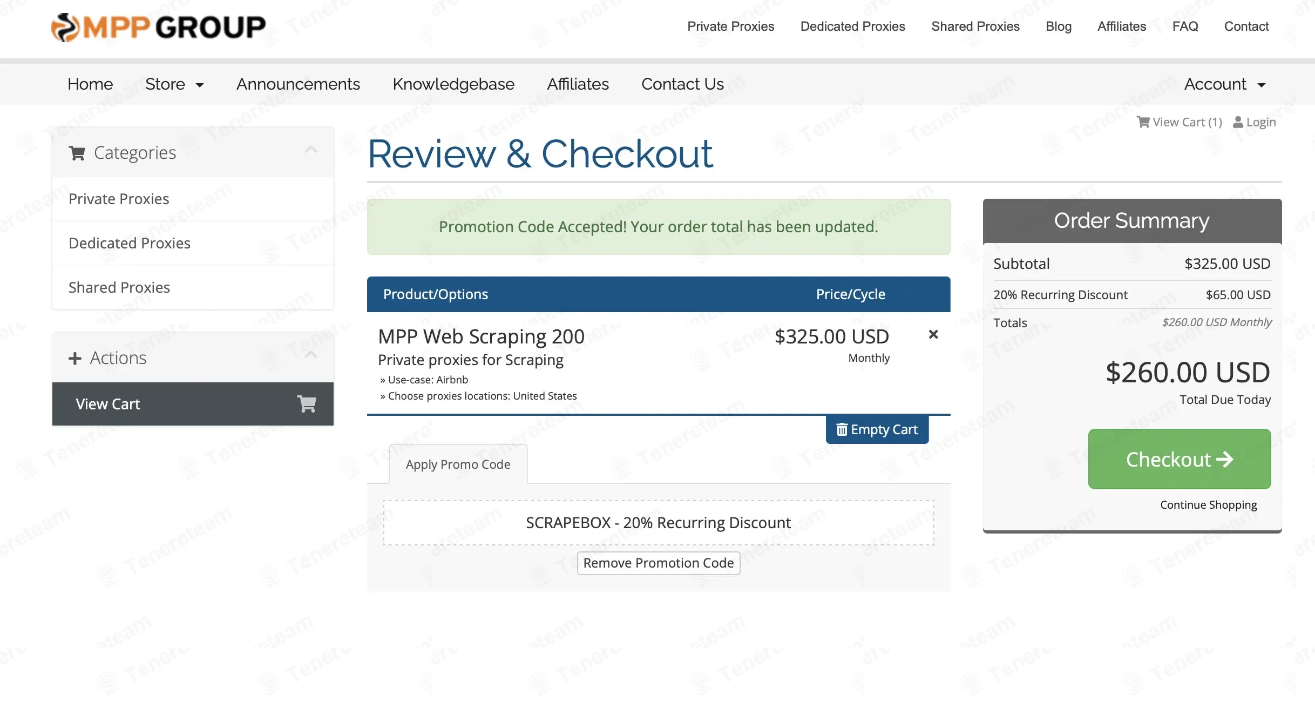Click the $260.00 USD total due amount
The height and width of the screenshot is (715, 1315).
[x=1188, y=373]
